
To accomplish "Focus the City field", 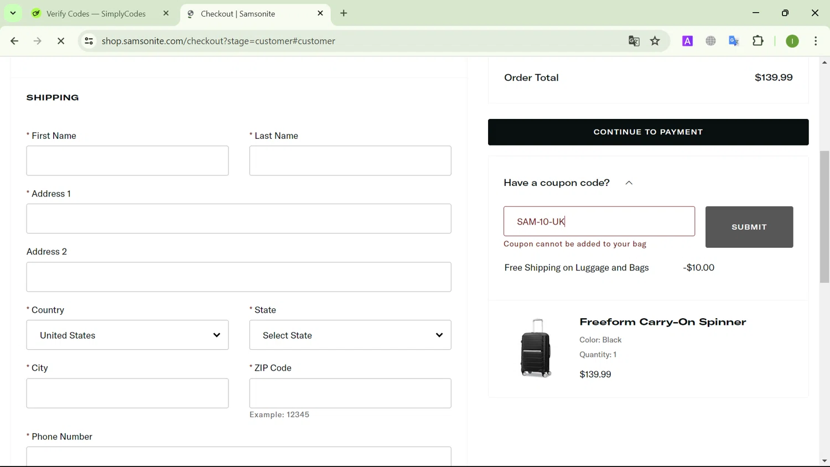I will click(x=127, y=393).
